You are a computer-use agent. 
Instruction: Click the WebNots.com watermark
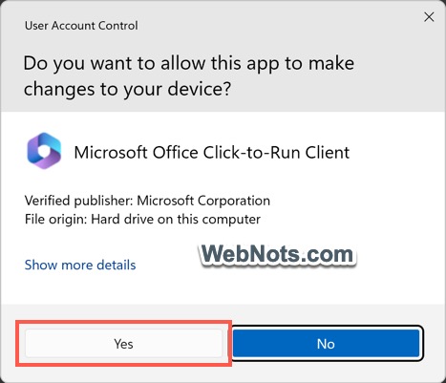277,254
